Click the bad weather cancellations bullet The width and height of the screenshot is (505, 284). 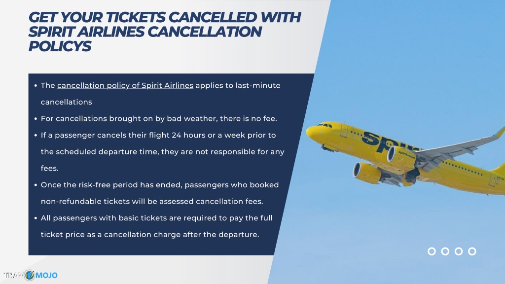tap(159, 119)
